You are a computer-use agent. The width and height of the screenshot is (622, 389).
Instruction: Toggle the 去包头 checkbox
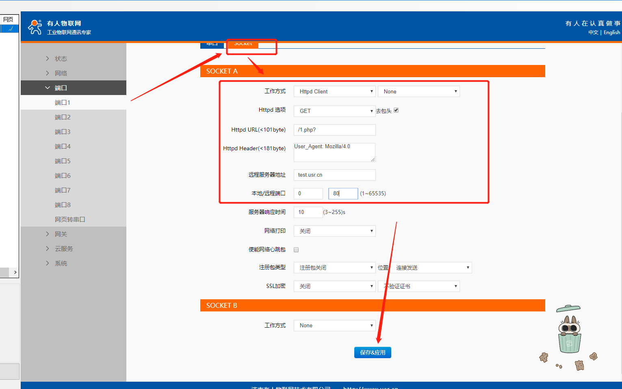point(396,110)
